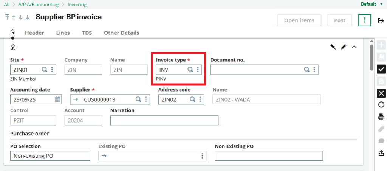Click the checkmark validate icon in sidebar
This screenshot has width=387, height=171.
[381, 69]
